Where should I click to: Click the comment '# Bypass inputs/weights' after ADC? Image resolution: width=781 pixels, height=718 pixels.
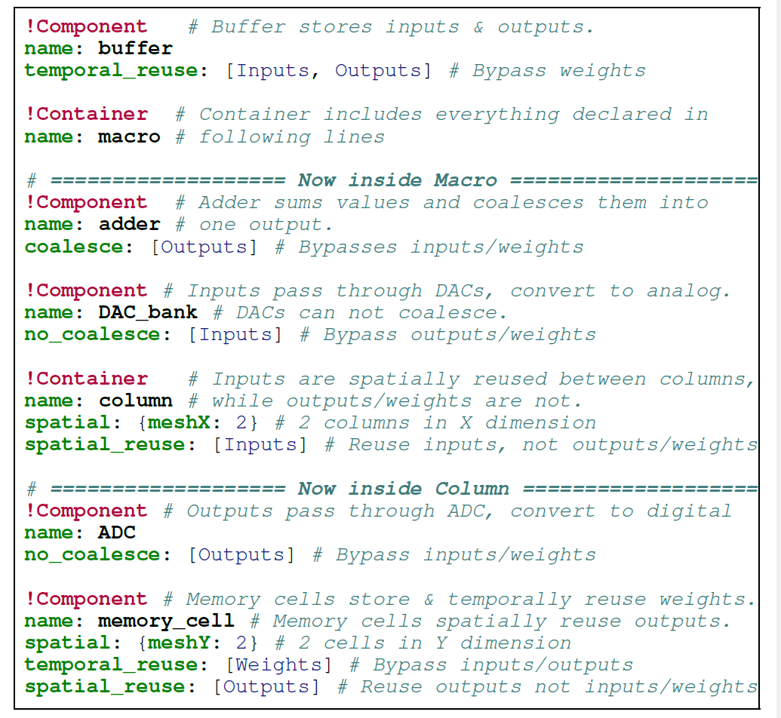[x=454, y=554]
